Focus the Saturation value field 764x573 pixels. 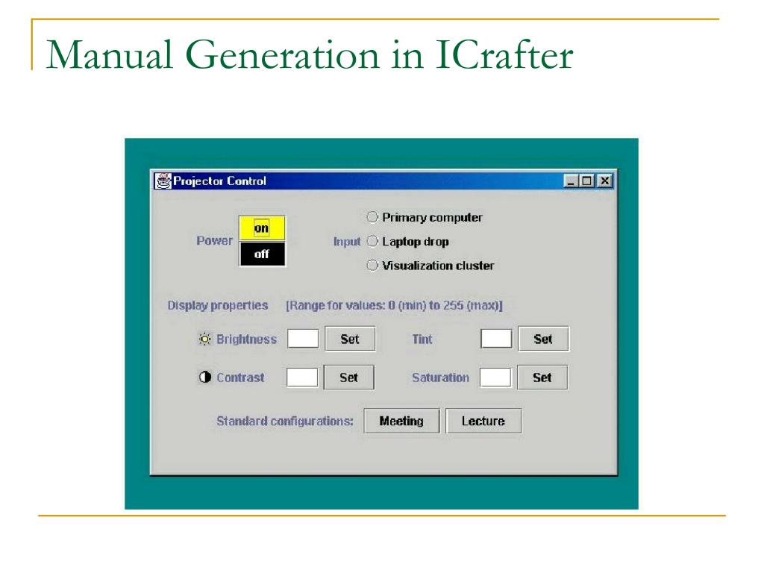tap(495, 377)
